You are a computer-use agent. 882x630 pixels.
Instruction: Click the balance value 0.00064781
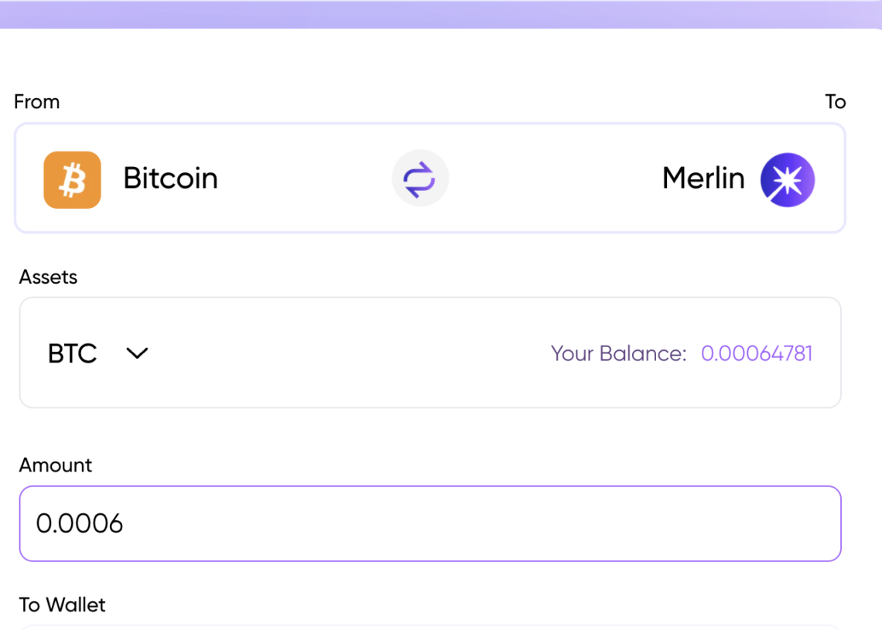(x=757, y=353)
